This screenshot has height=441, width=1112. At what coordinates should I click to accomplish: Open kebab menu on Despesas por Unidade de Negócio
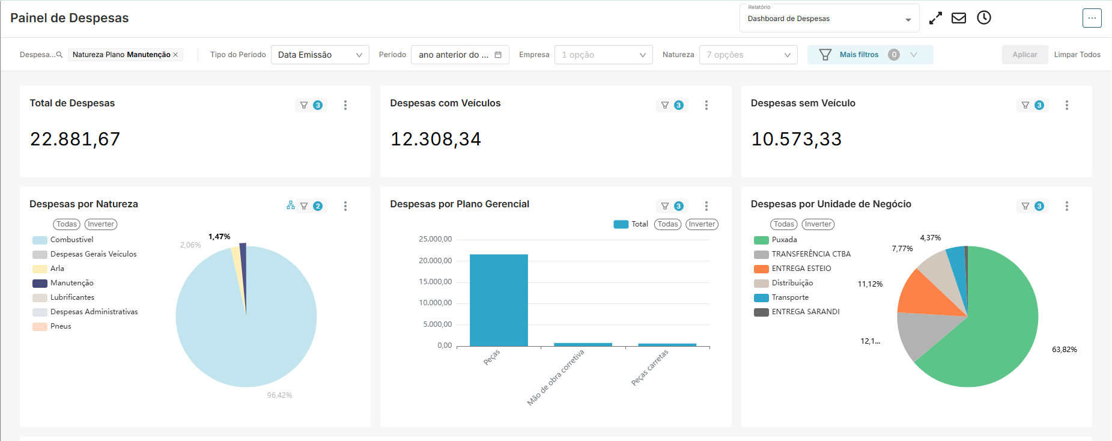1067,206
